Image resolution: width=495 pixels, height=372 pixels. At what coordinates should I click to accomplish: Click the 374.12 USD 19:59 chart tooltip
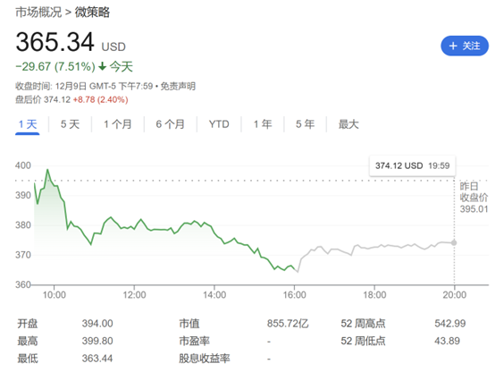(x=412, y=165)
